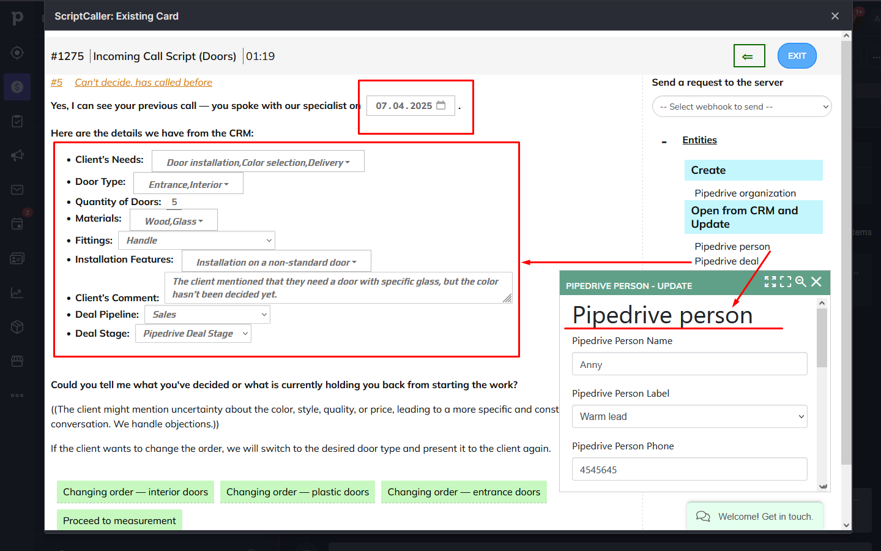Click the Quantity of Doors field
Screen dimensions: 881x551
174,202
